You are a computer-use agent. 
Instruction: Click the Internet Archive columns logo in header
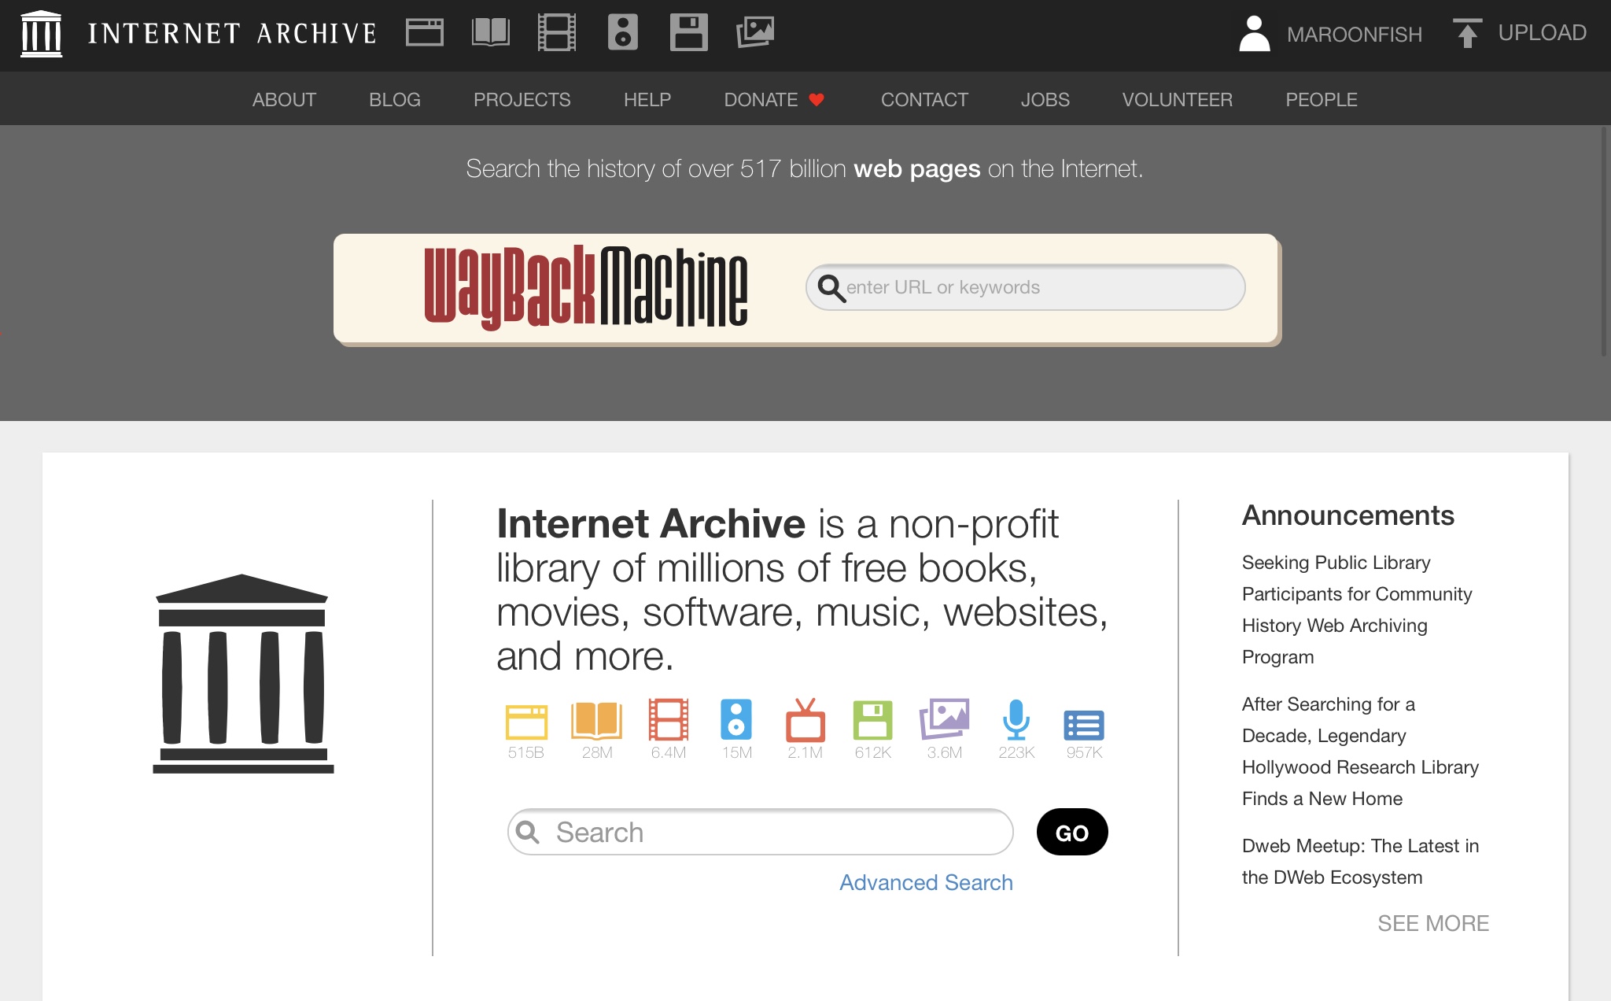tap(41, 34)
